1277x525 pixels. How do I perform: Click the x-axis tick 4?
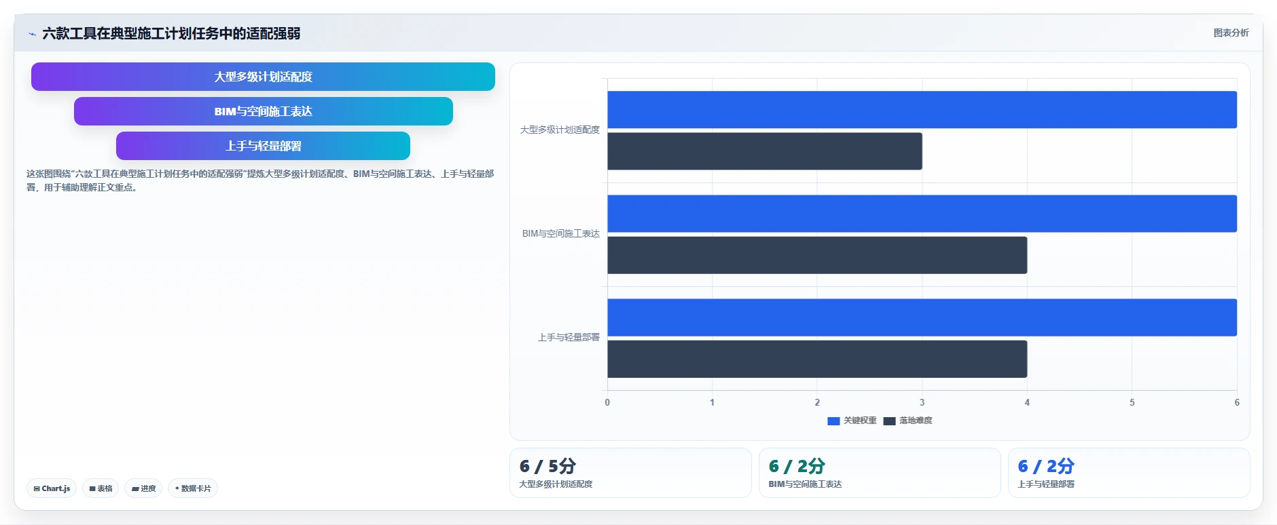pyautogui.click(x=1027, y=402)
